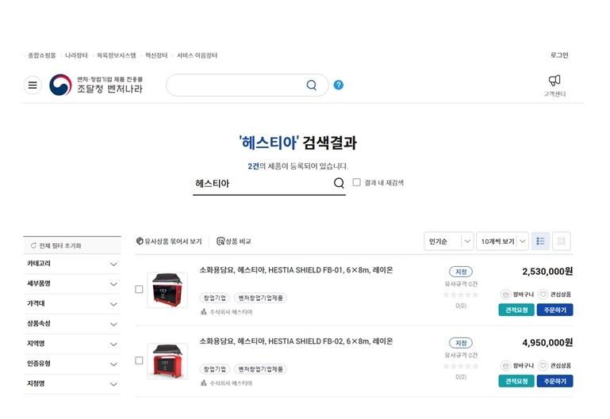Click the magnifier next to 헤스티아 field
The image size is (610, 419).
coord(339,183)
